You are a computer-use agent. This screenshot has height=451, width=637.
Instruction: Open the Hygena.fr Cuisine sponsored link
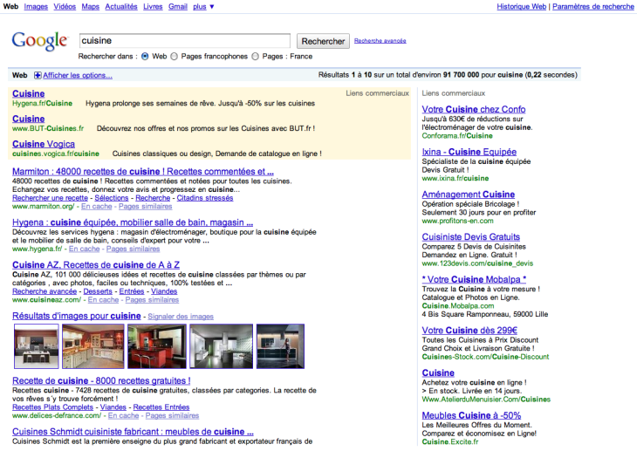(x=29, y=93)
